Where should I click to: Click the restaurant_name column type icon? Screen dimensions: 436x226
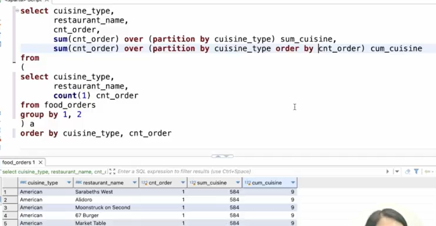click(79, 182)
